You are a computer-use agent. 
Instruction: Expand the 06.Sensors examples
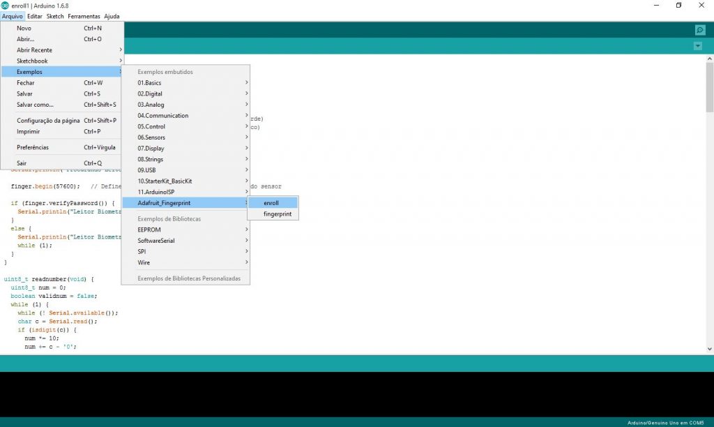point(185,137)
